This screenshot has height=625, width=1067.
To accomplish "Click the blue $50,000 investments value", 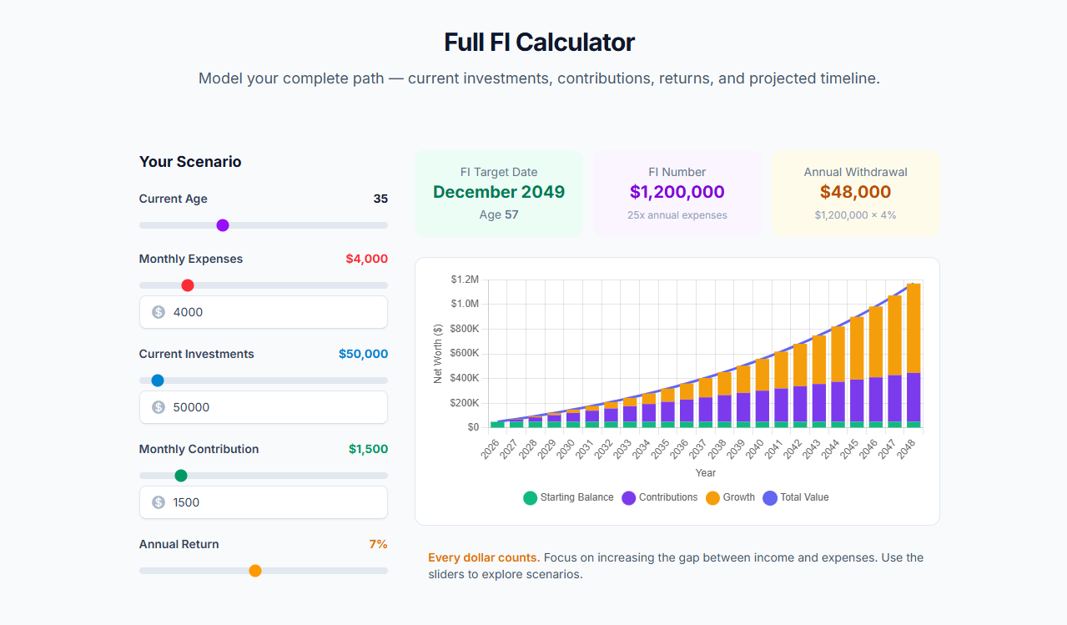I will (x=363, y=354).
